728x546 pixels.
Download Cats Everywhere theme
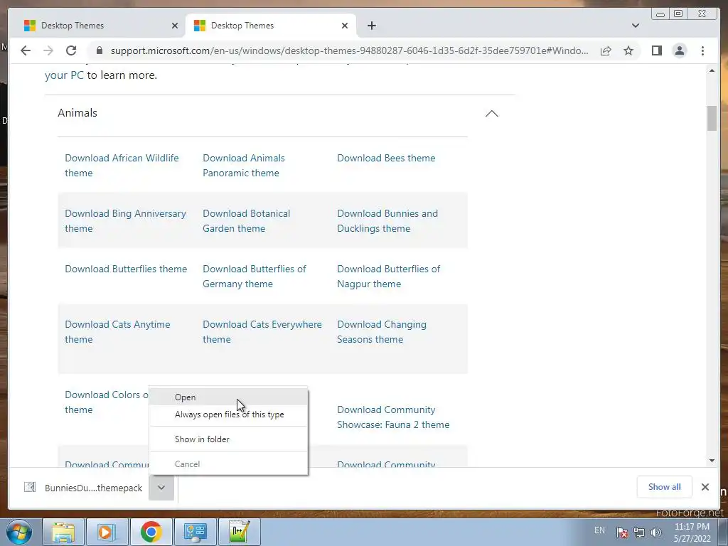pos(262,332)
